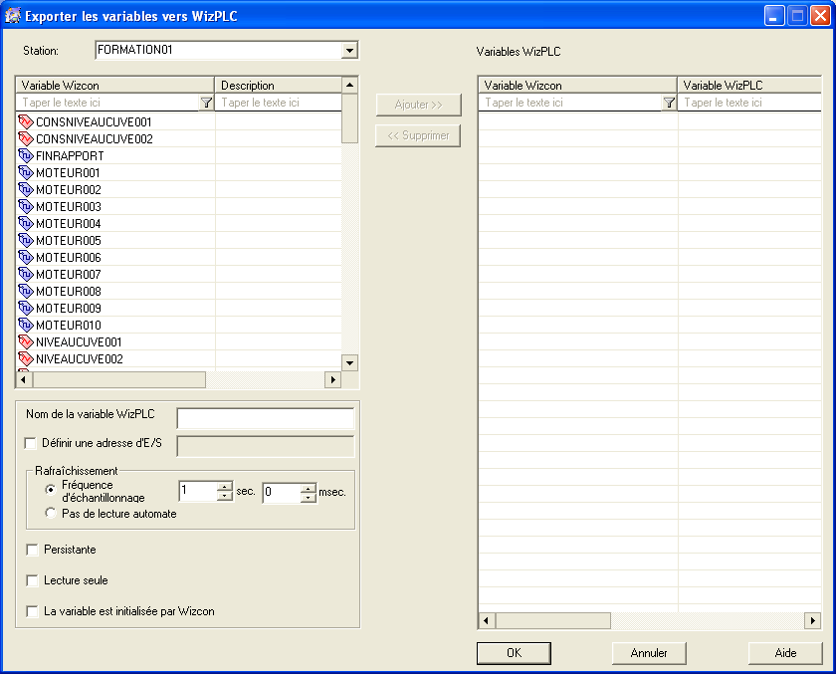
Task: Click the sec. value input field
Action: 198,491
